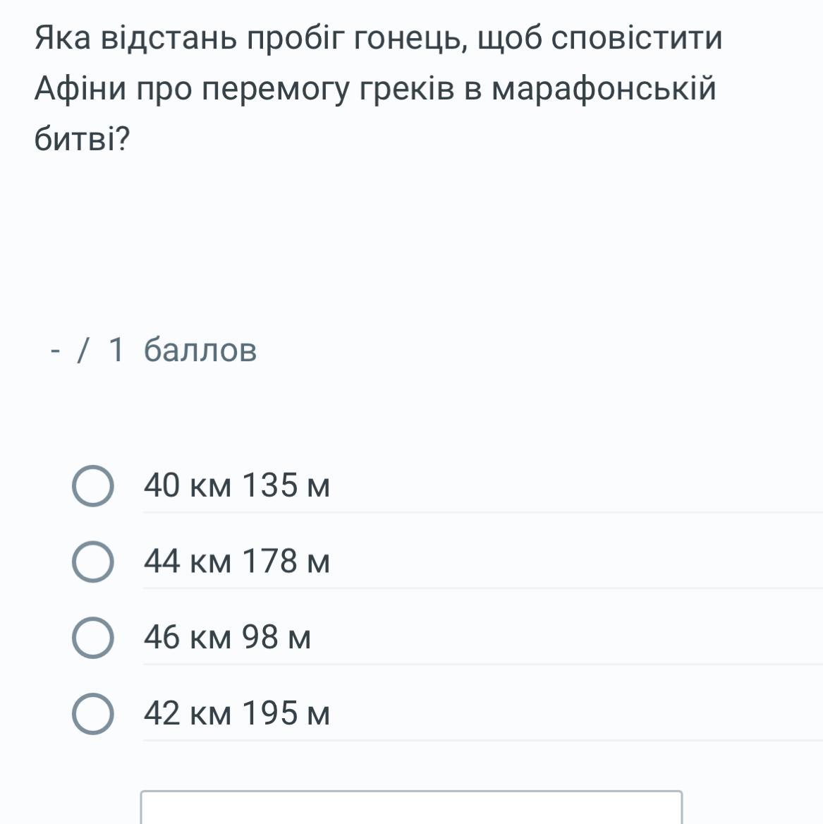Click the '40 км 135 м' answer label
This screenshot has height=824, width=823.
point(236,486)
